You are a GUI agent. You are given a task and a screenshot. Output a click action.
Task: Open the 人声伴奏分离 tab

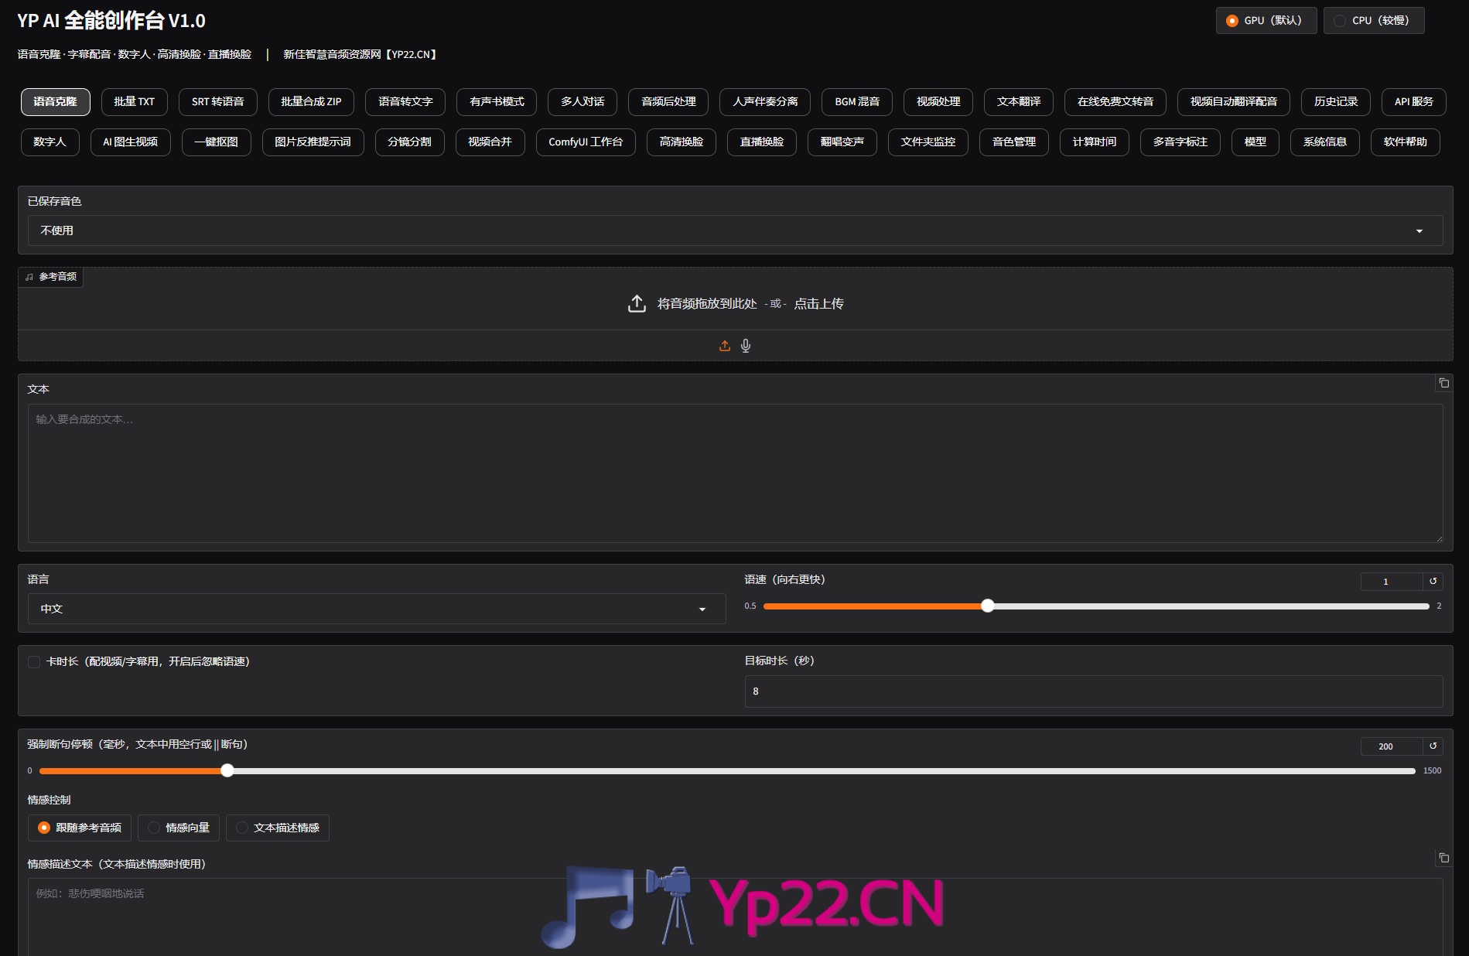[x=765, y=101]
